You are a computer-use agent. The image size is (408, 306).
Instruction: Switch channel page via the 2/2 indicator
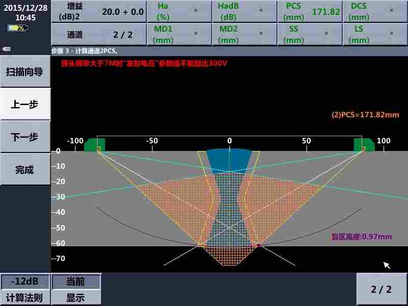380,288
